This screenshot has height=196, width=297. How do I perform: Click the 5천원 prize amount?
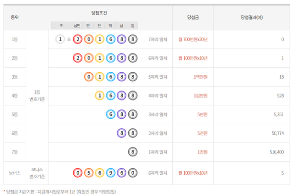[202, 133]
